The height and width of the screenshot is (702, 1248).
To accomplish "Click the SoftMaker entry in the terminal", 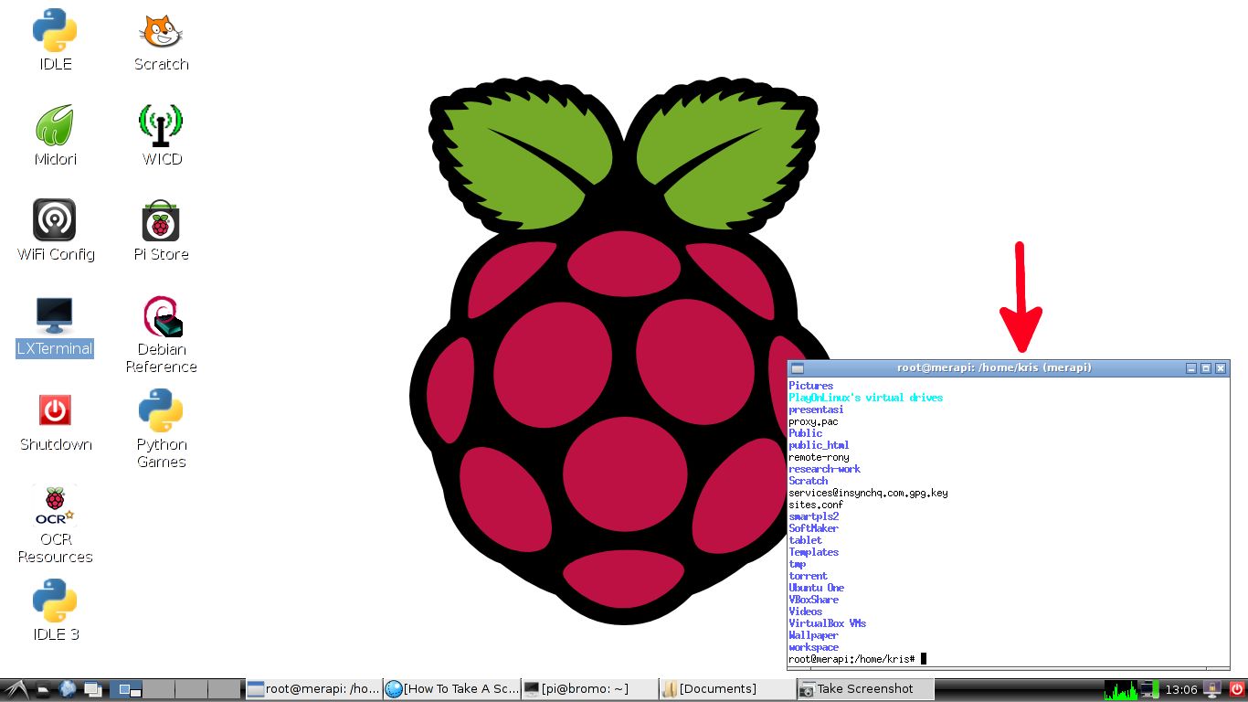I will tap(814, 528).
